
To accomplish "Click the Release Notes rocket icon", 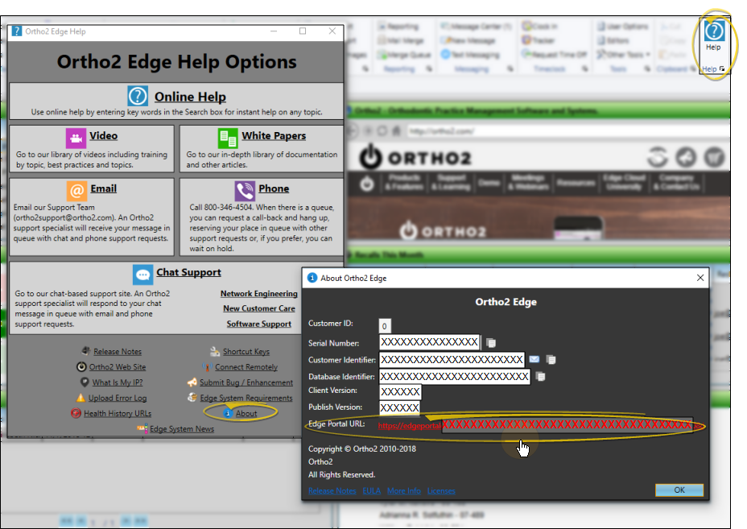I will click(86, 351).
